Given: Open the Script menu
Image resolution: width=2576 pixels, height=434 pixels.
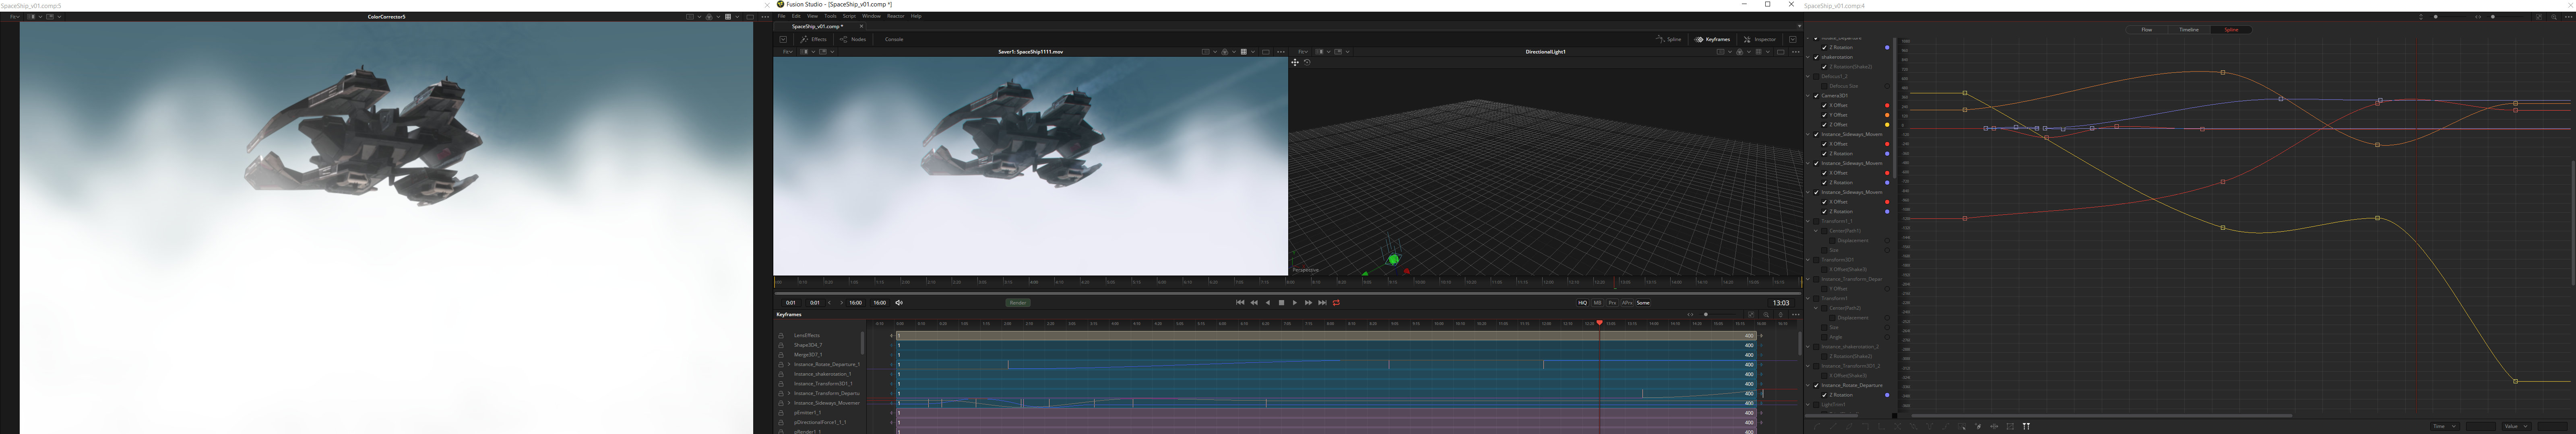Looking at the screenshot, I should [x=849, y=16].
